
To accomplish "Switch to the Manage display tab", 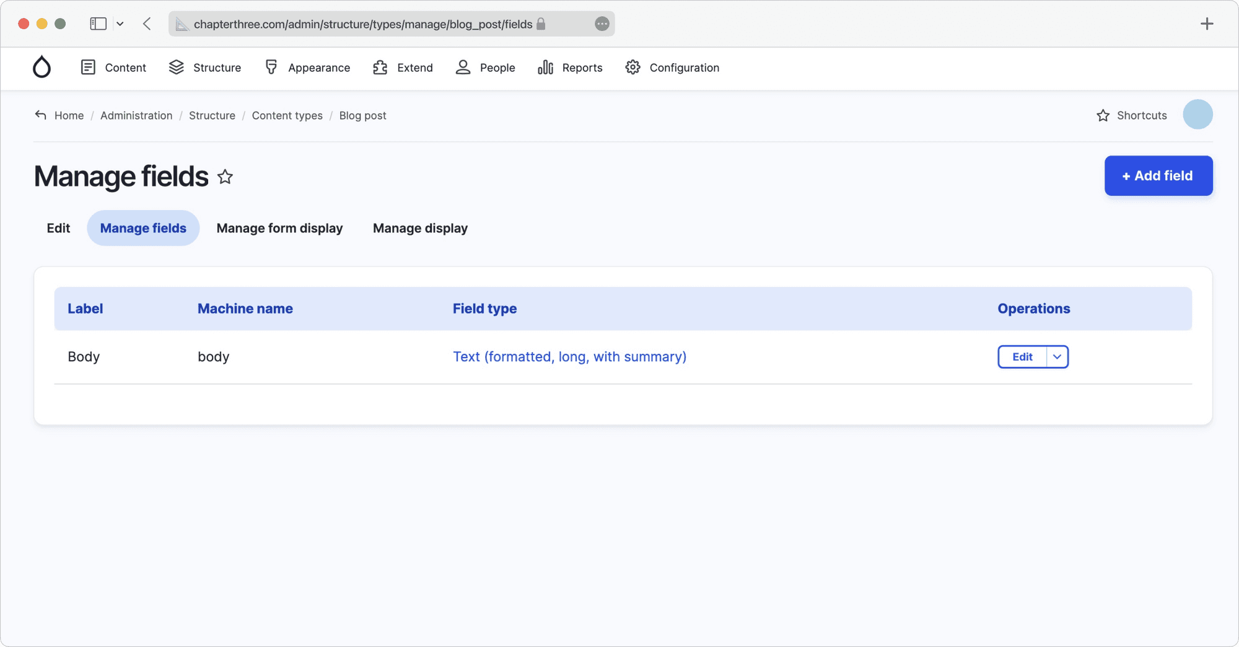I will pyautogui.click(x=420, y=228).
